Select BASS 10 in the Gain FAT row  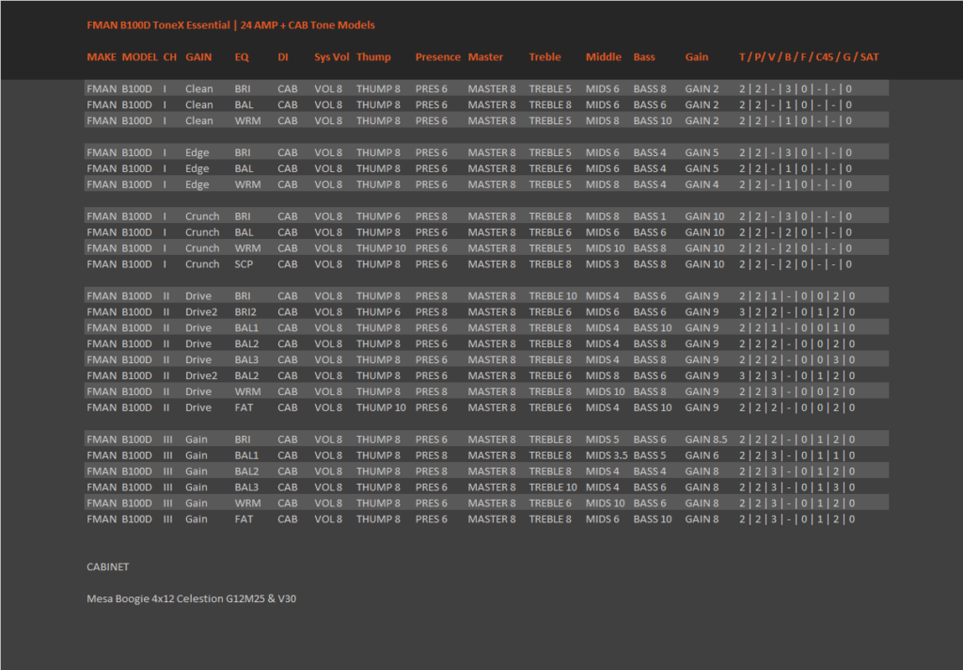(x=653, y=520)
